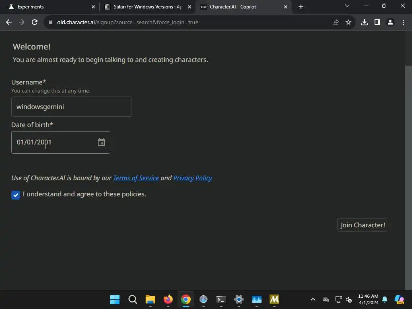
Task: View site security lock info
Action: tap(51, 23)
